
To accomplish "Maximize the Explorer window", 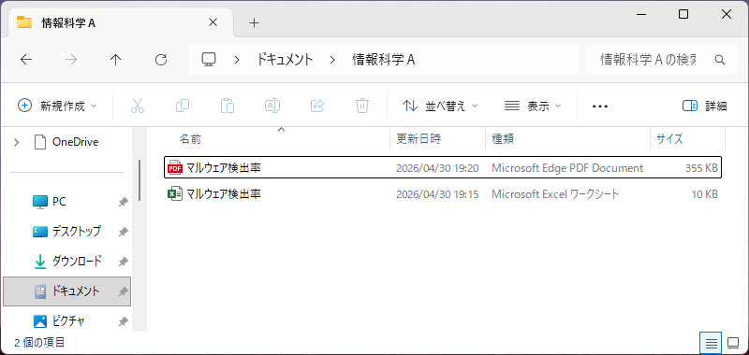I will click(683, 15).
